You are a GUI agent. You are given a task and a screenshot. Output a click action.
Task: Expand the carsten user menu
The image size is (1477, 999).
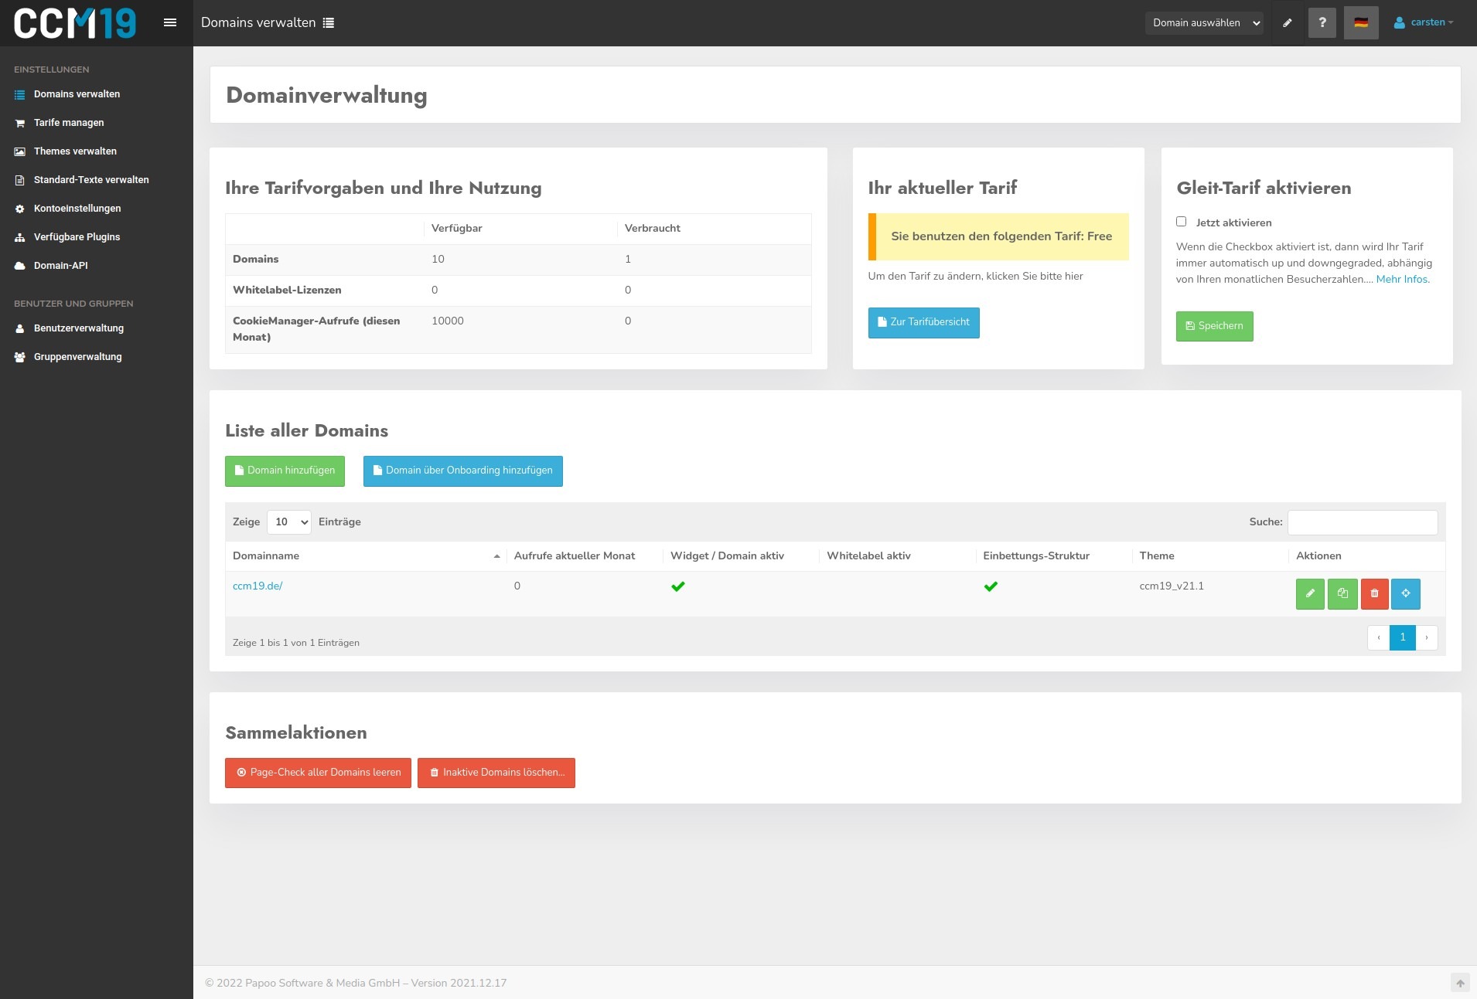1424,23
